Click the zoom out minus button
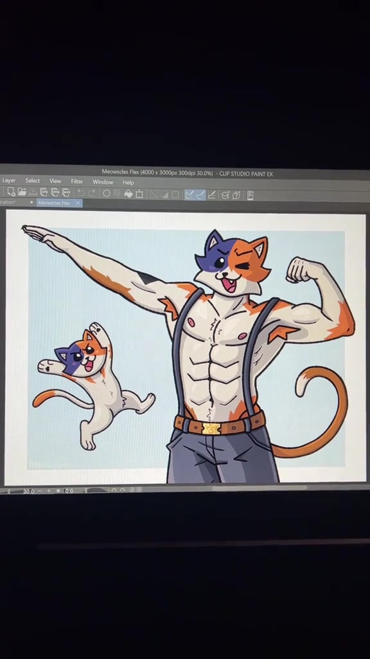Screen dimensions: 370x659 (40, 491)
